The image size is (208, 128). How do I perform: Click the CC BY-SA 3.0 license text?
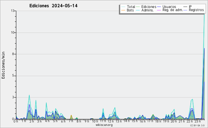(x=197, y=125)
